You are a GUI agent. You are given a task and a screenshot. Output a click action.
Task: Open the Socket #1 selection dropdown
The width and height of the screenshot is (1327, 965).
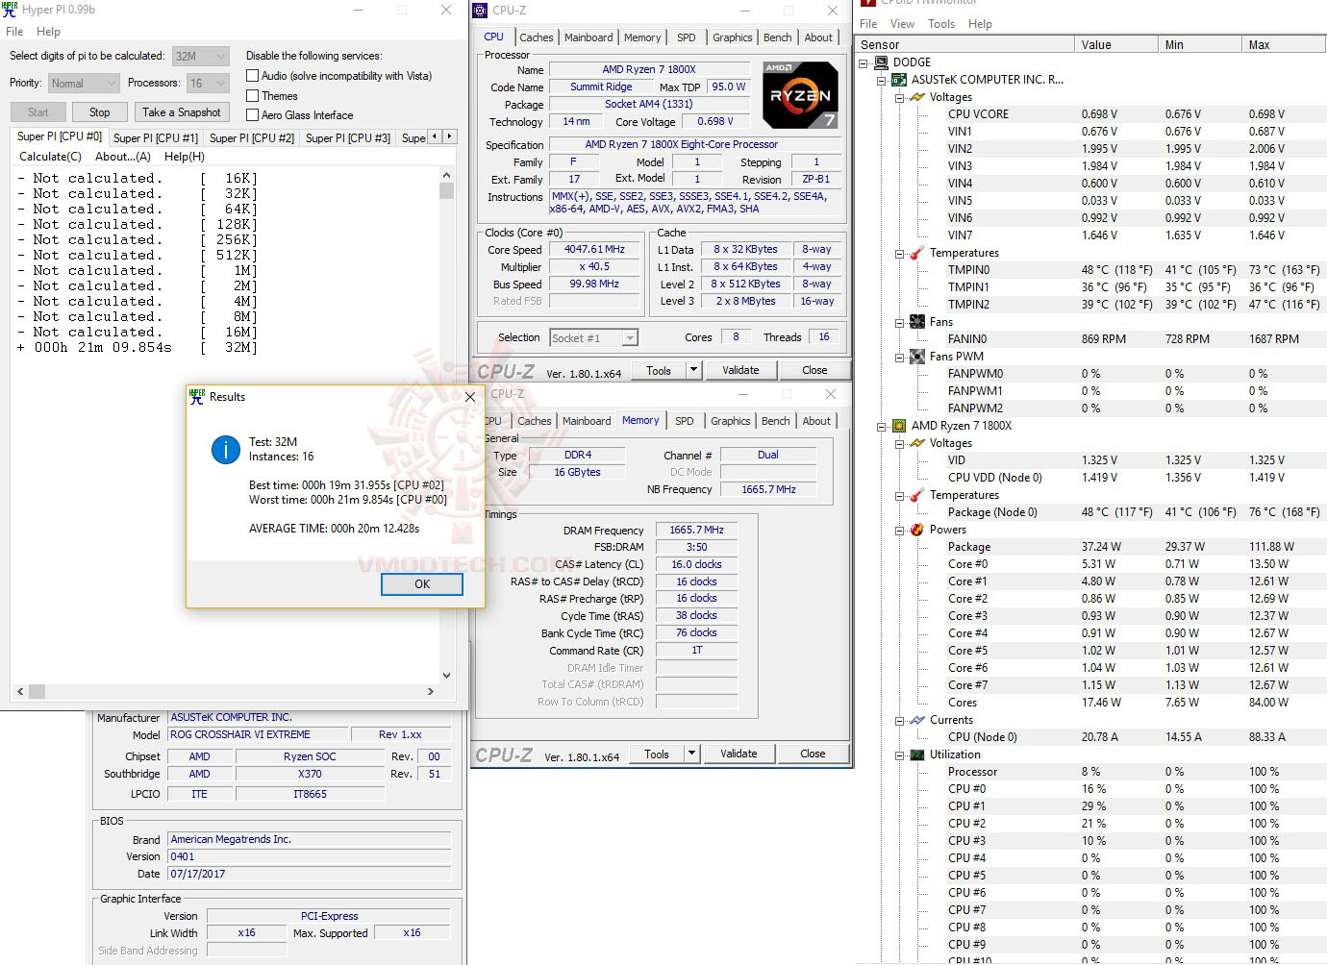coord(628,337)
